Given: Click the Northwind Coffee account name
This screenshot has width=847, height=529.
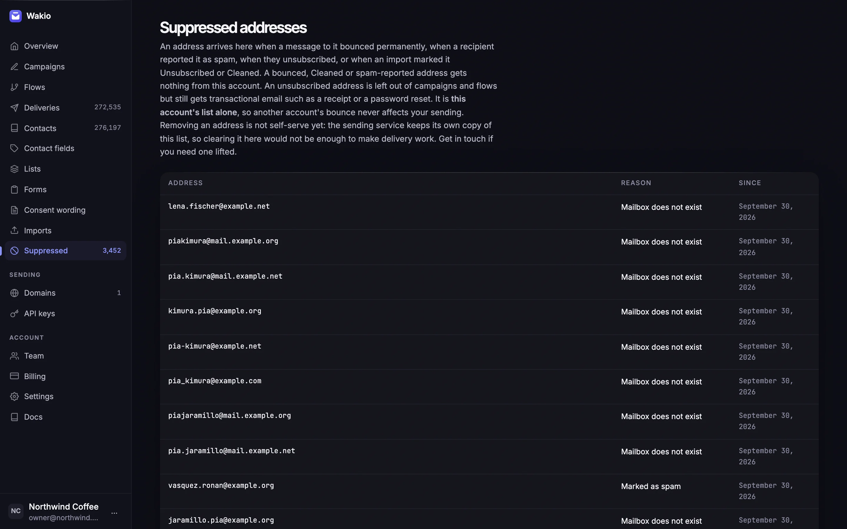Looking at the screenshot, I should click(x=64, y=507).
